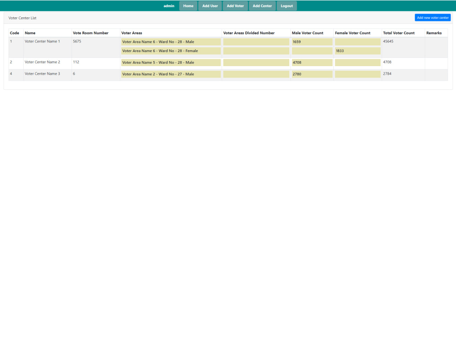
Task: Click the Male Voter Count header
Action: pos(307,33)
